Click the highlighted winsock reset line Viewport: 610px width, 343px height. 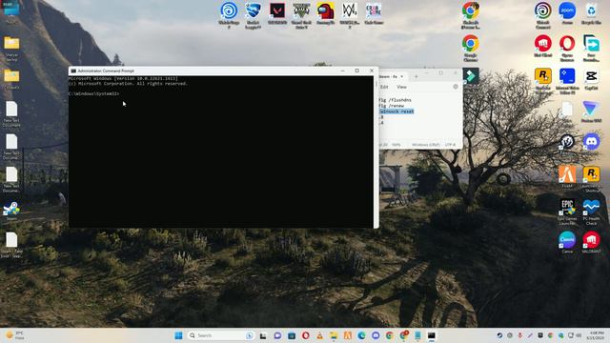pos(396,111)
